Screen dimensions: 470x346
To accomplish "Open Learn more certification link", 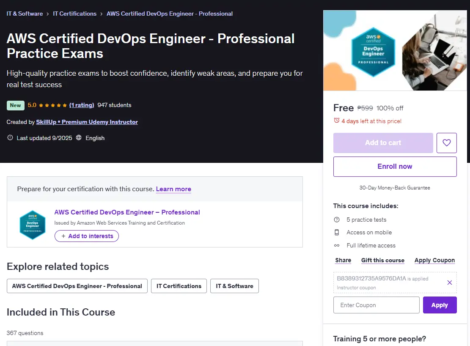I will point(173,189).
